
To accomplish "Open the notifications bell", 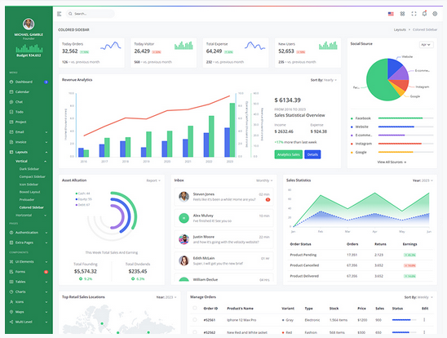I will tap(424, 14).
